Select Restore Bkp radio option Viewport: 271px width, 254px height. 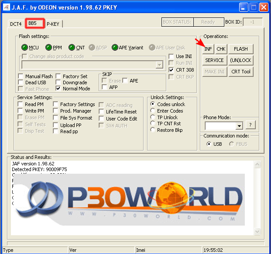click(x=153, y=130)
